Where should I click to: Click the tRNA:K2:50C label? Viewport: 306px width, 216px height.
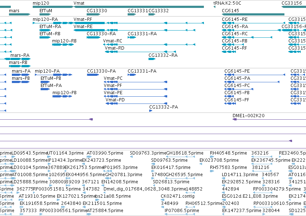point(227,3)
